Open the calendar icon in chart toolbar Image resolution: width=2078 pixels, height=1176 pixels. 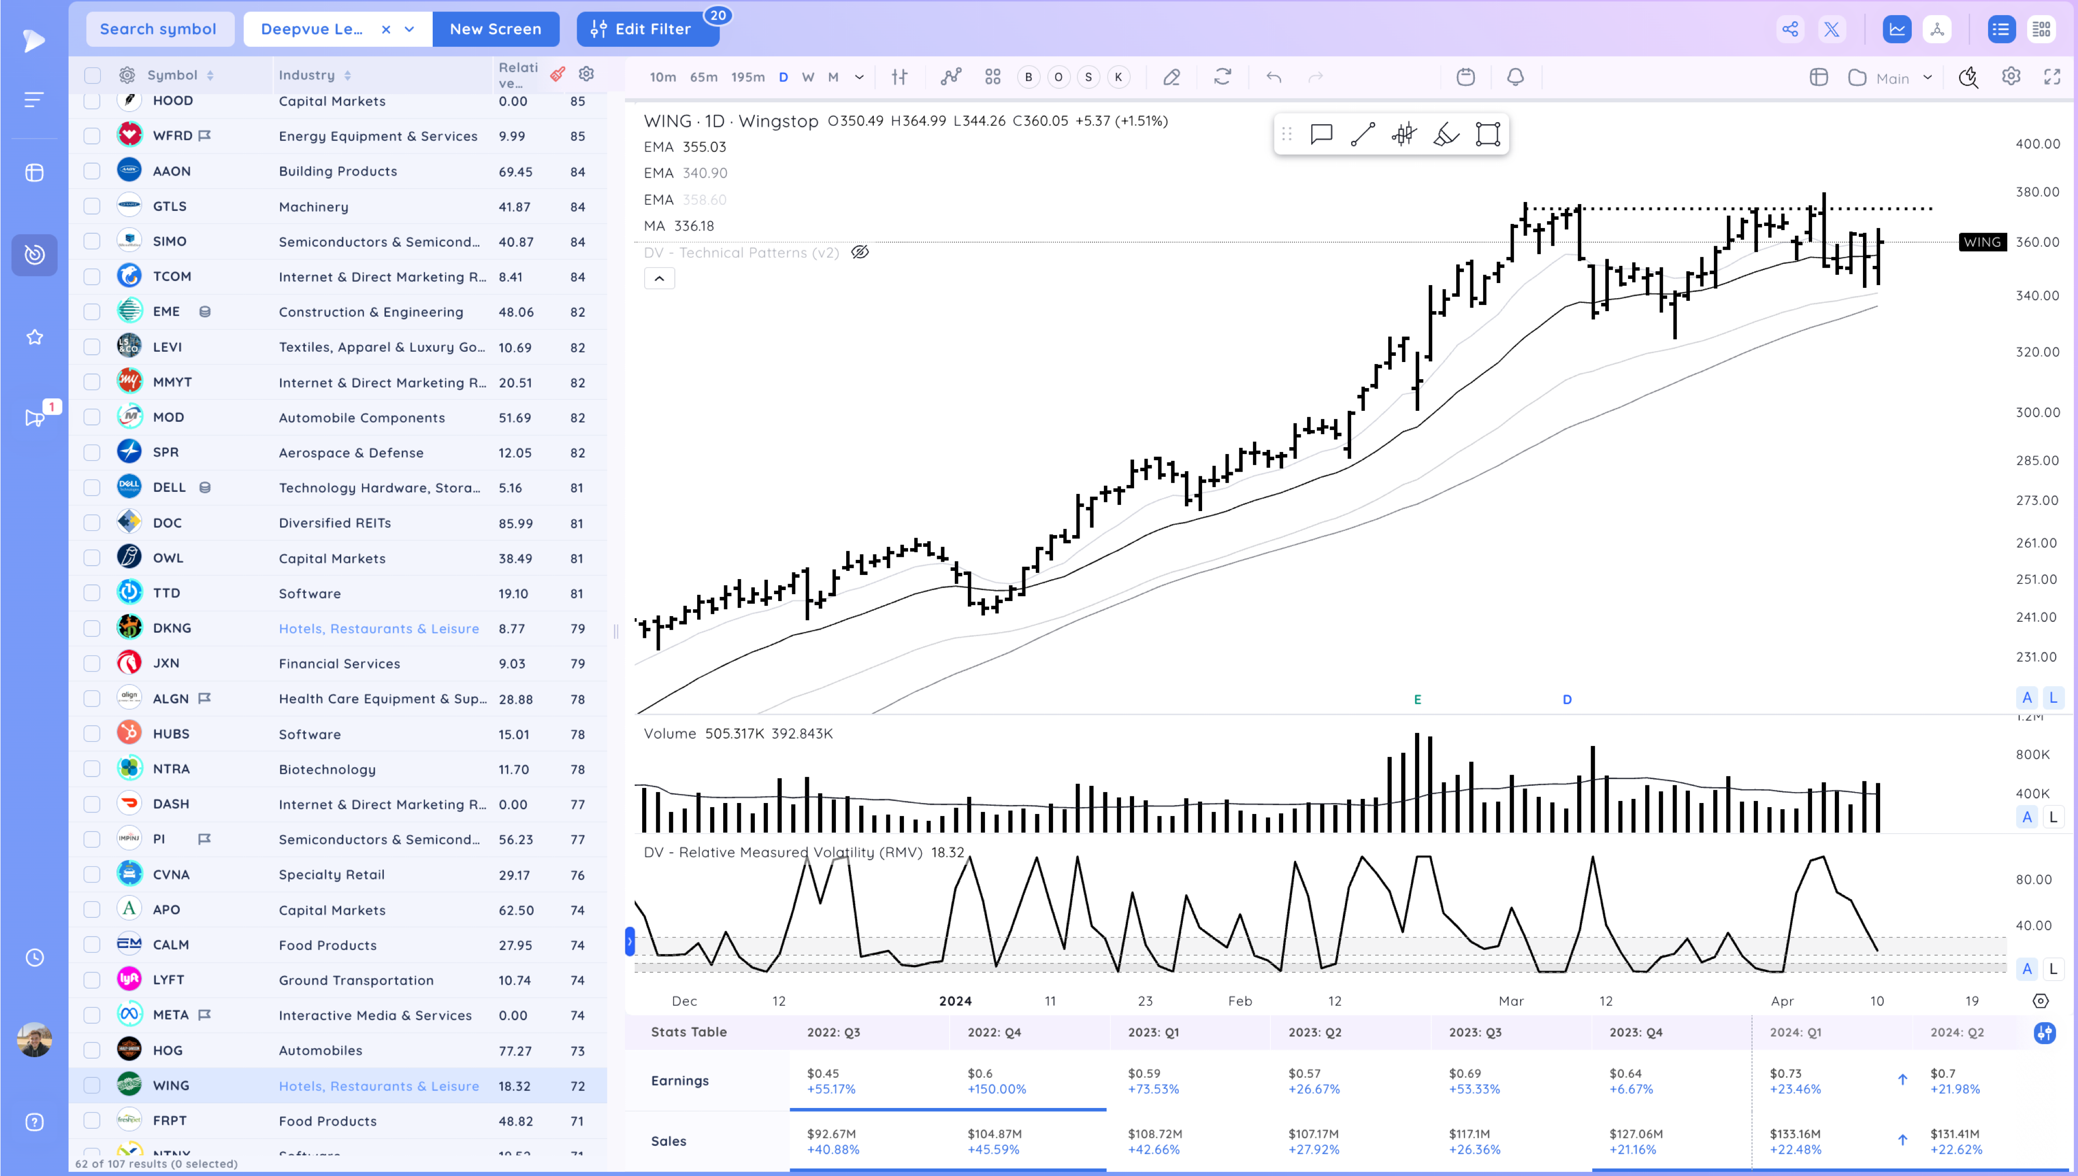pyautogui.click(x=1465, y=77)
